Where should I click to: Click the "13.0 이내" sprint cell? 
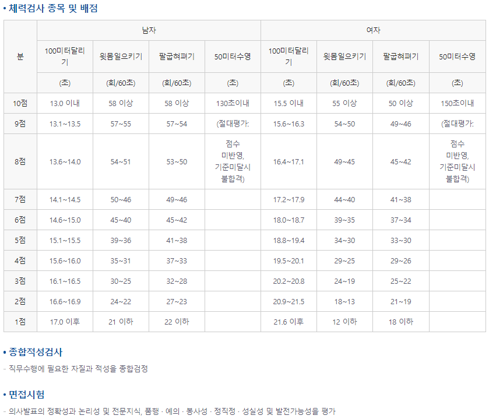click(x=65, y=103)
